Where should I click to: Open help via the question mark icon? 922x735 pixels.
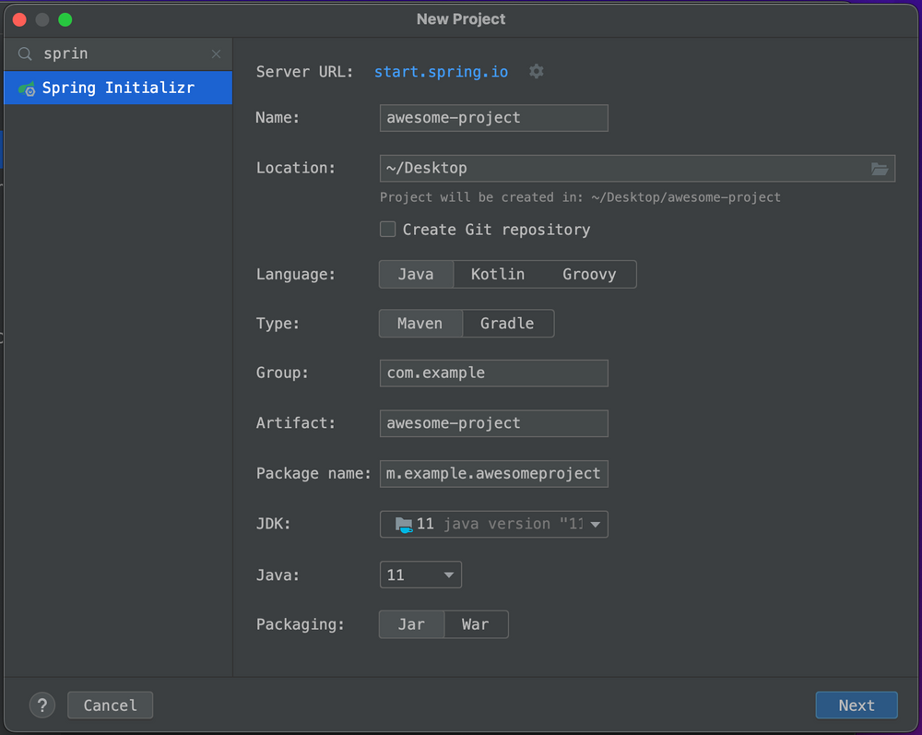click(x=41, y=705)
